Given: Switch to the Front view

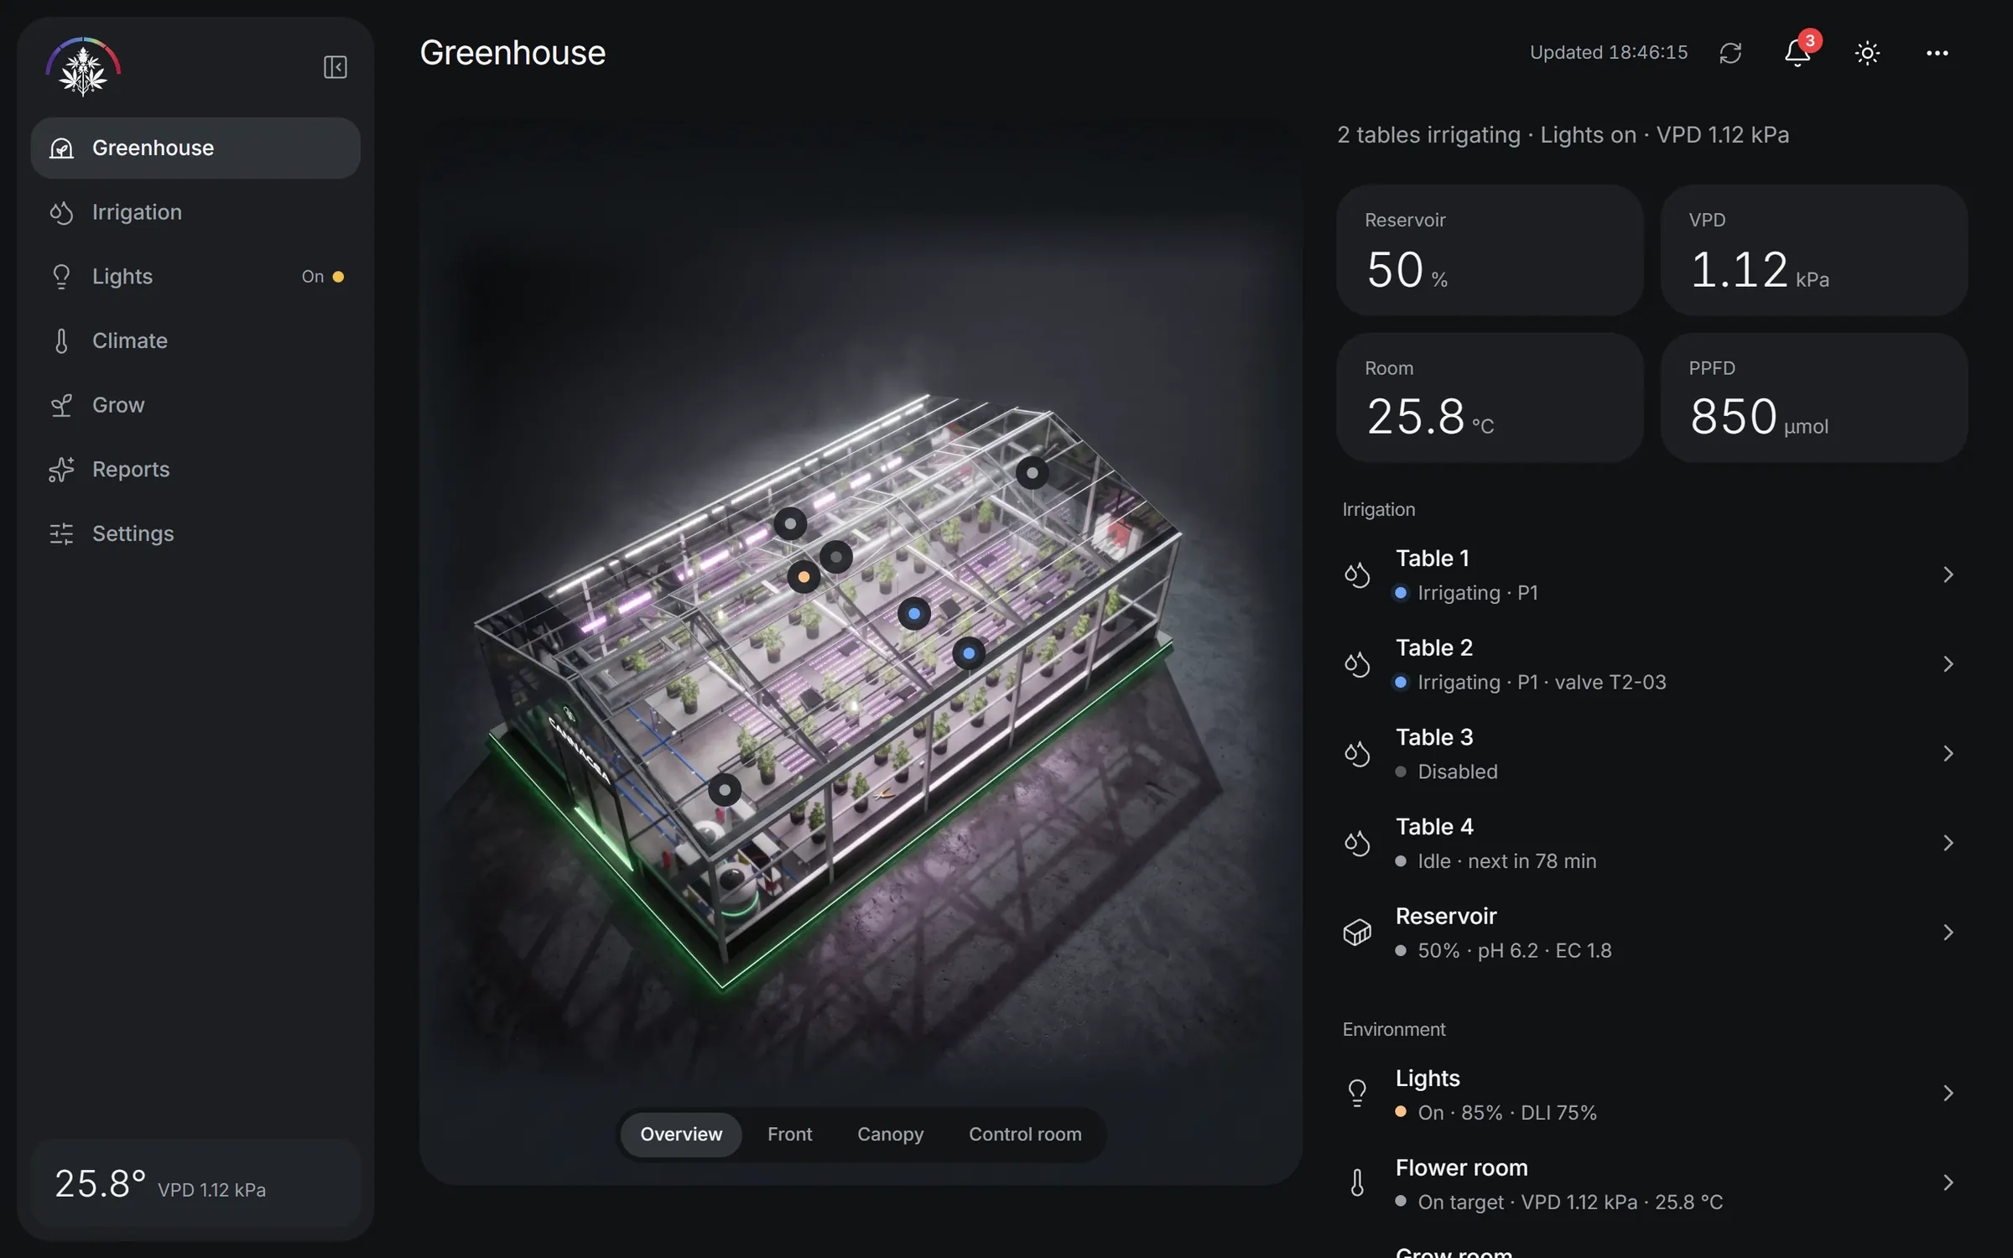Looking at the screenshot, I should pos(789,1134).
